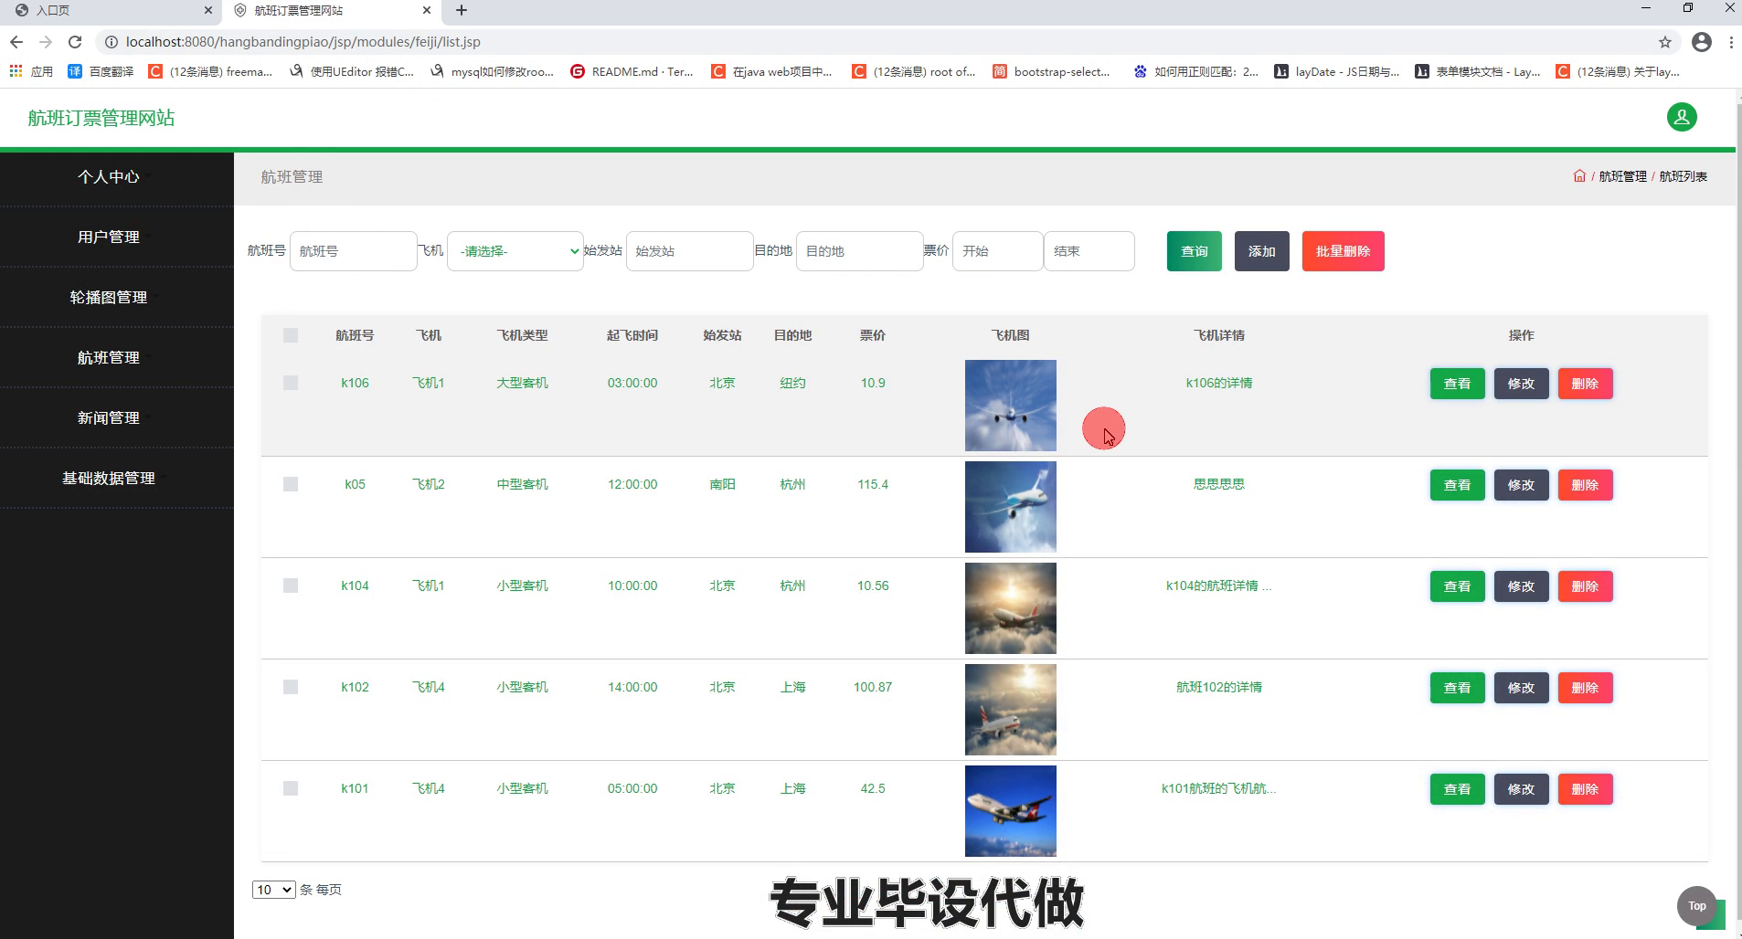Open the 应用 apps grid bookmark
The height and width of the screenshot is (939, 1742).
click(x=31, y=71)
